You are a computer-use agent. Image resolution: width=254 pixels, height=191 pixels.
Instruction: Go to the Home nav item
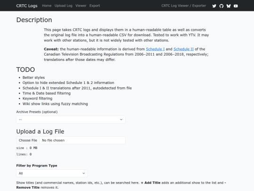47,6
